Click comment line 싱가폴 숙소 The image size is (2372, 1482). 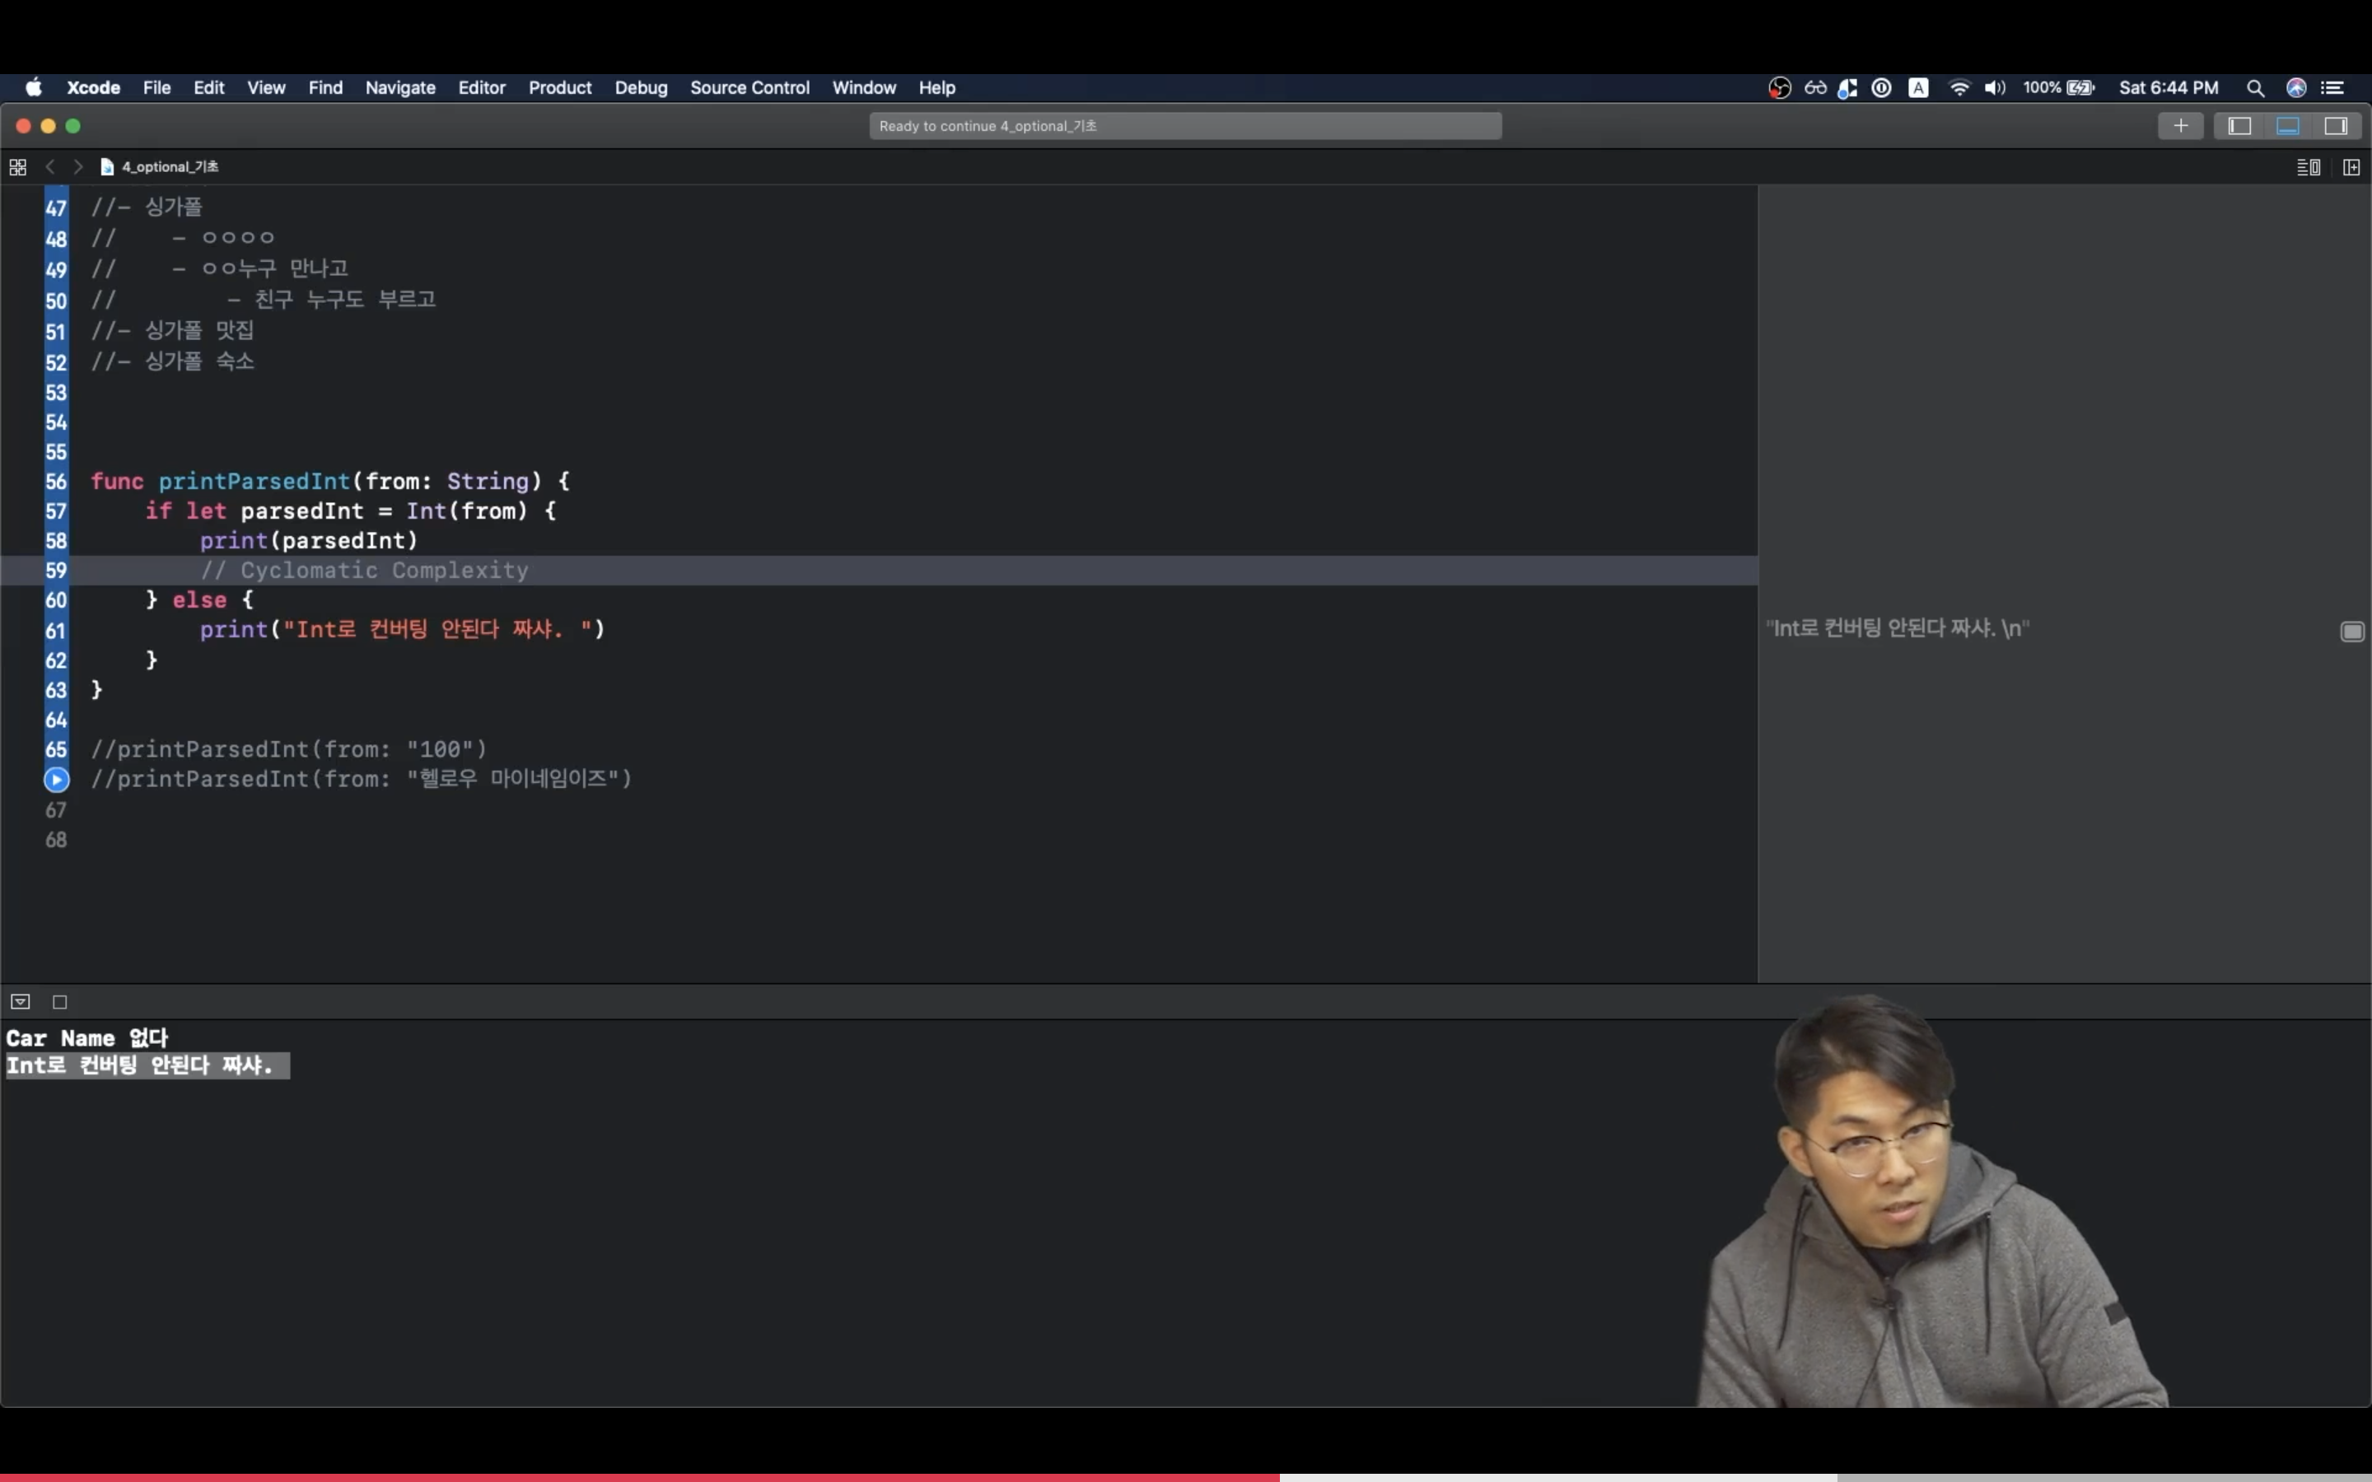(171, 361)
